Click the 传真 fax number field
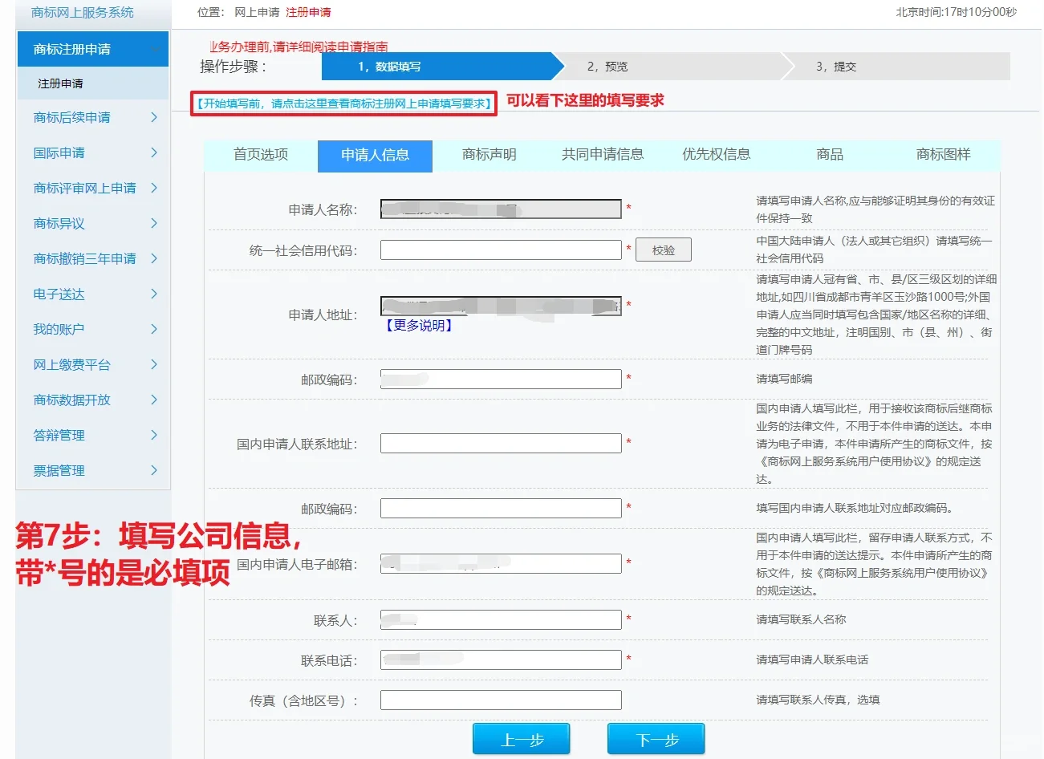Image resolution: width=1044 pixels, height=759 pixels. click(501, 700)
